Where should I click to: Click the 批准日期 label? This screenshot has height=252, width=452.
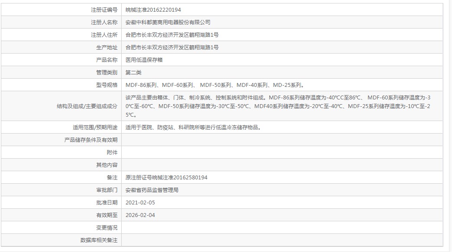(x=107, y=203)
